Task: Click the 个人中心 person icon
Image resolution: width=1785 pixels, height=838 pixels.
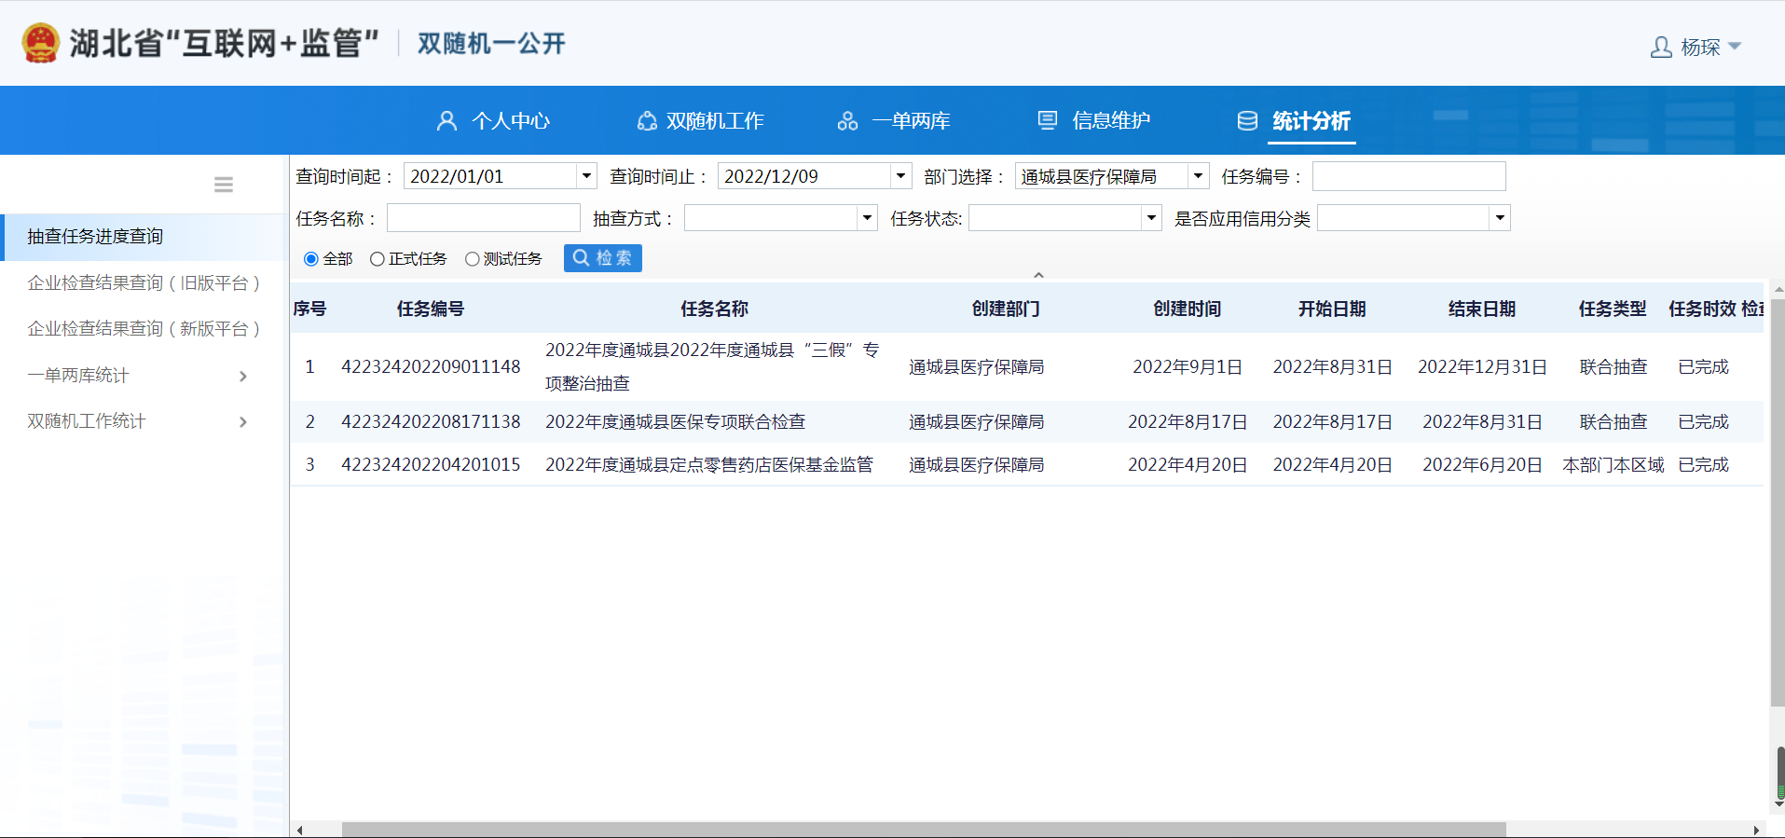Action: coord(447,120)
